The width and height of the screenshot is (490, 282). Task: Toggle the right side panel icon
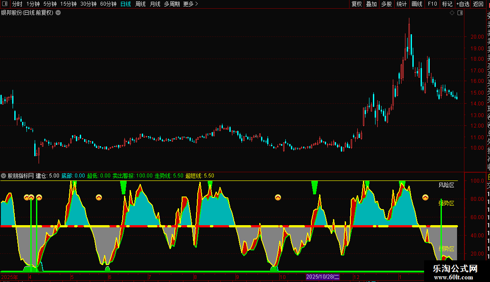(x=460, y=13)
